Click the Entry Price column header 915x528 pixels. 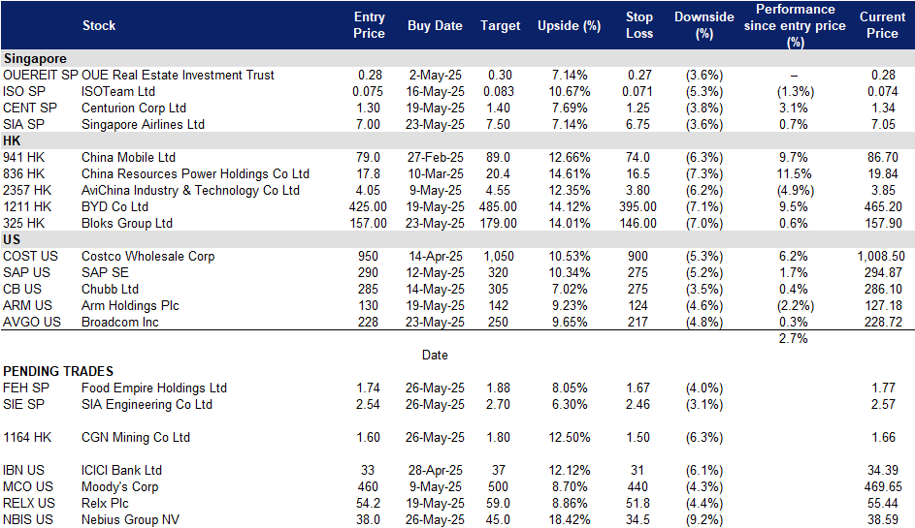369,25
